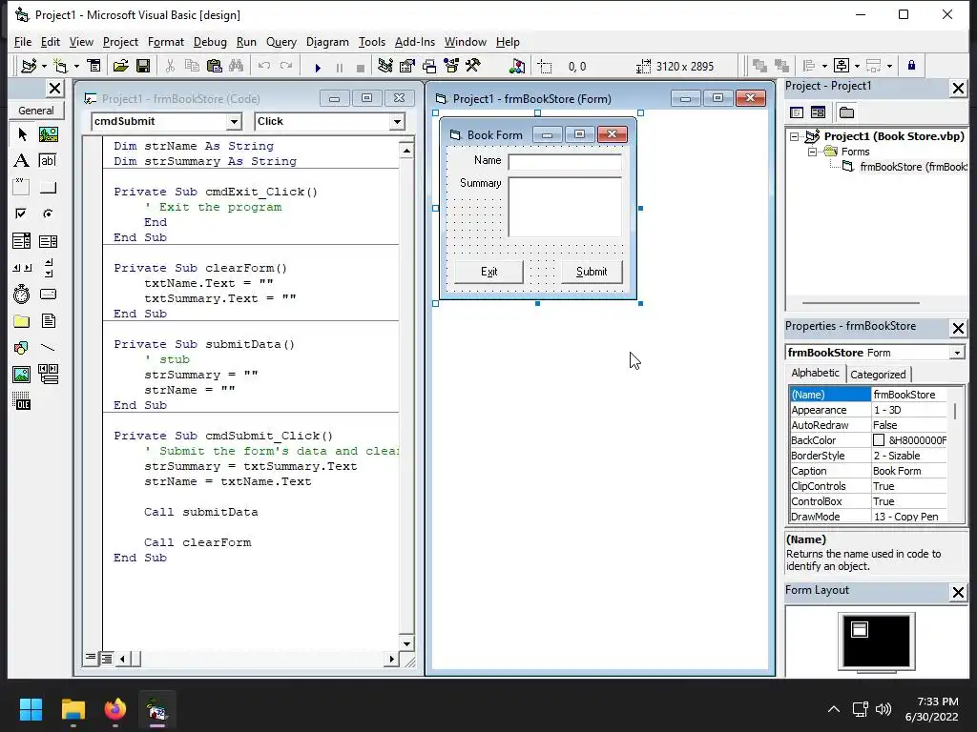This screenshot has width=977, height=732.
Task: Choose the OptionButton control tool
Action: click(48, 213)
